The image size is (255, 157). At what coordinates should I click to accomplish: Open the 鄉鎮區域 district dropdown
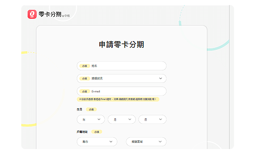point(146,142)
